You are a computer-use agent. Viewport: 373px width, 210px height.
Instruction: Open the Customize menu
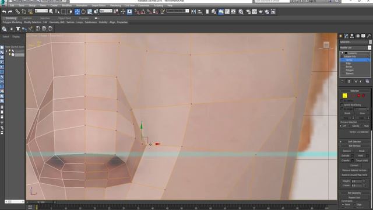coord(144,5)
